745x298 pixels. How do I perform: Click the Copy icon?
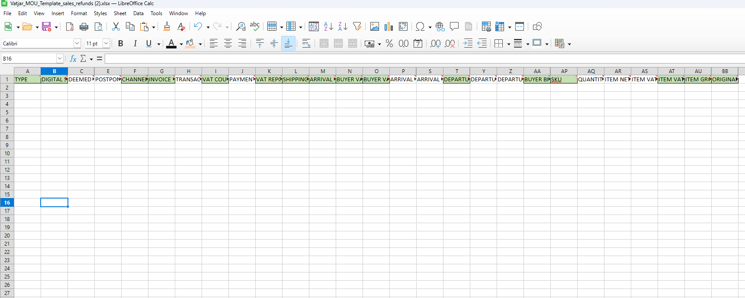point(130,27)
